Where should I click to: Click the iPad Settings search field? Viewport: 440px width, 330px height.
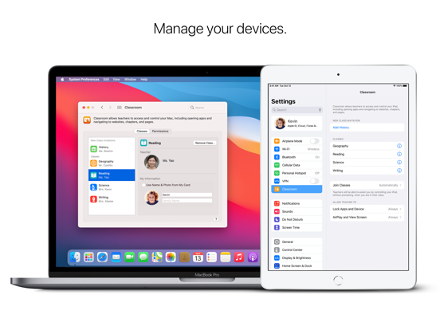297,110
